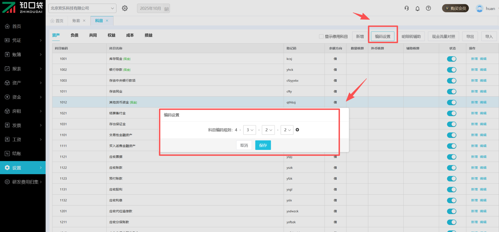
Task: Click the plus icon to add code level
Action: click(297, 130)
